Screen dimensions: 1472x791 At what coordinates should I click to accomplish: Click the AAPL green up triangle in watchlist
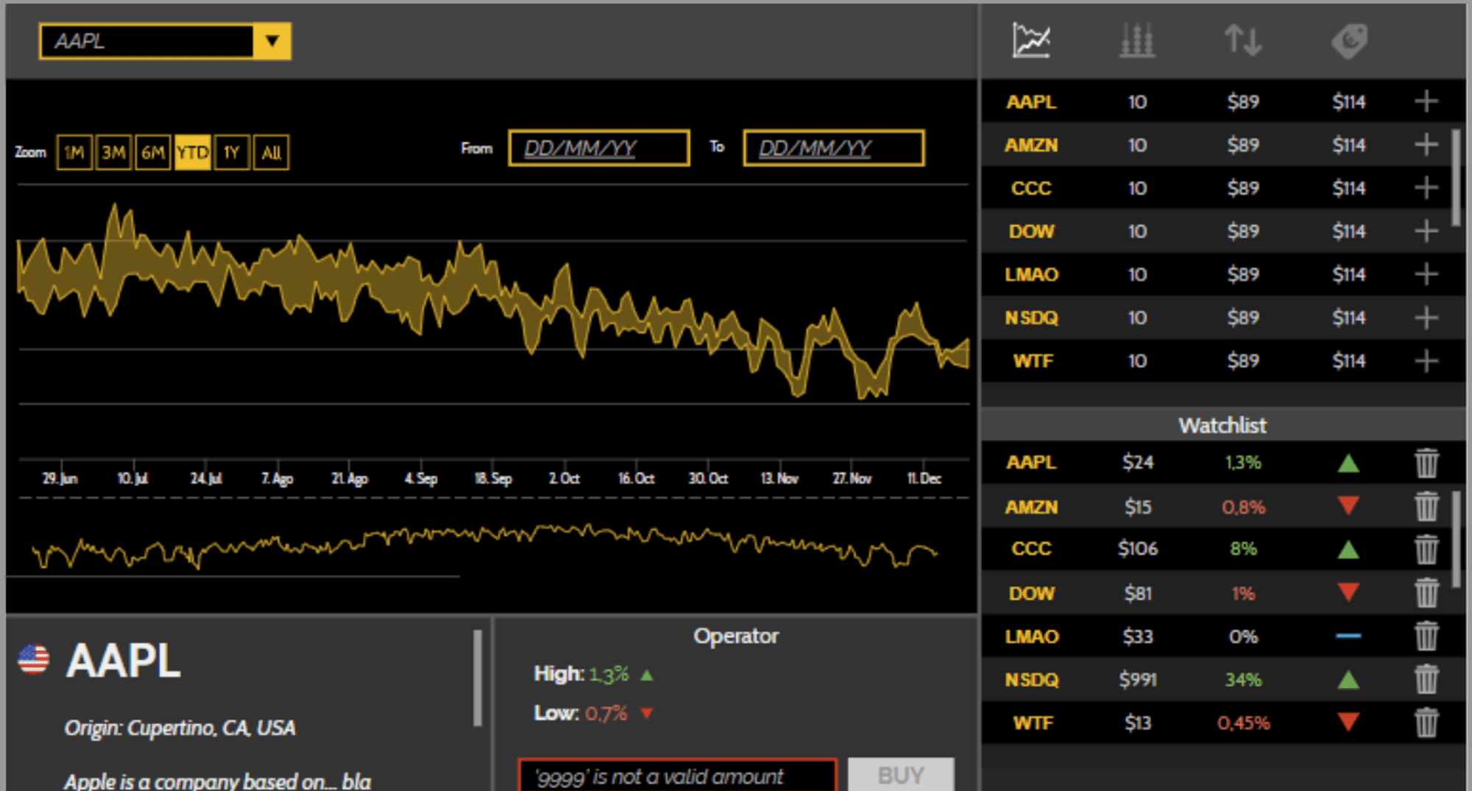1348,463
